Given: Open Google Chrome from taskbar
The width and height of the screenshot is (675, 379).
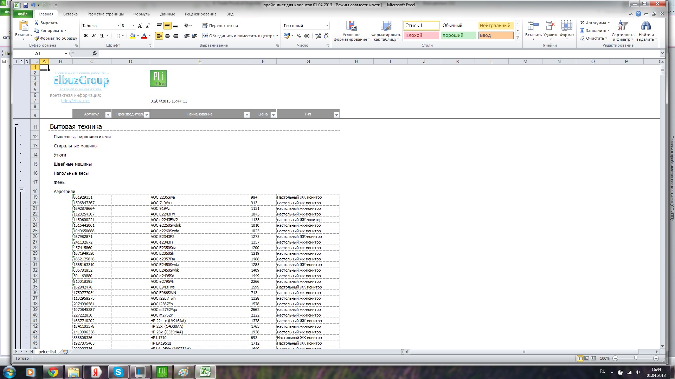Looking at the screenshot, I should click(53, 372).
